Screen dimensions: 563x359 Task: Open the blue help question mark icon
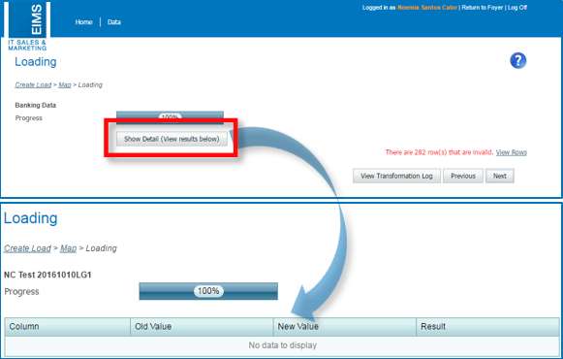point(517,61)
